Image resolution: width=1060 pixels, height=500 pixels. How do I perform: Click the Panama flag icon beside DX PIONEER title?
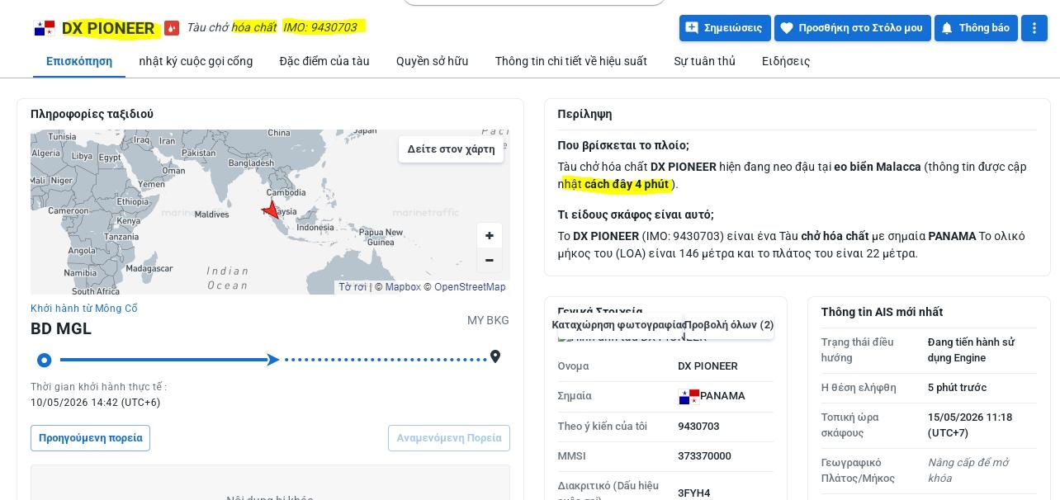[45, 28]
